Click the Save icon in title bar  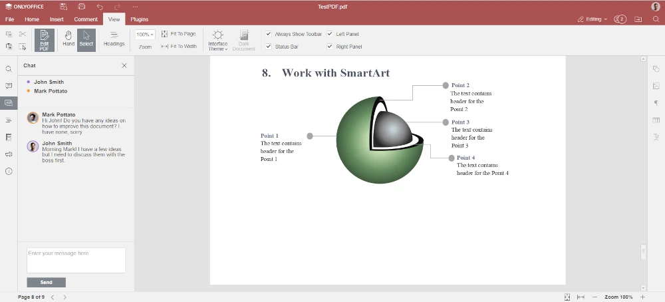click(64, 7)
